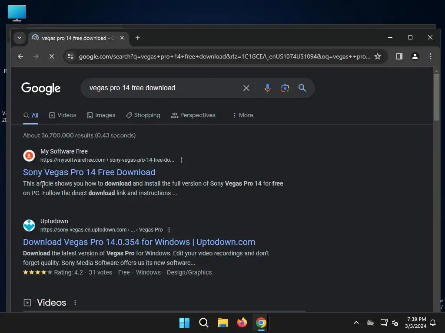The height and width of the screenshot is (333, 445).
Task: Click the Uptodown site icon
Action: (29, 225)
